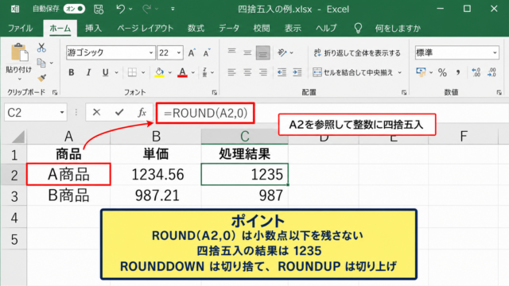Click the Copy icon
509x286 pixels.
pyautogui.click(x=41, y=63)
